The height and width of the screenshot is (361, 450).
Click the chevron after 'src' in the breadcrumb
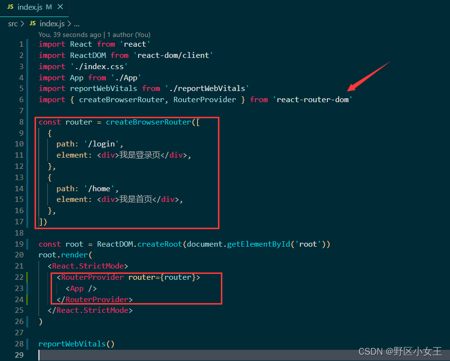[x=22, y=23]
